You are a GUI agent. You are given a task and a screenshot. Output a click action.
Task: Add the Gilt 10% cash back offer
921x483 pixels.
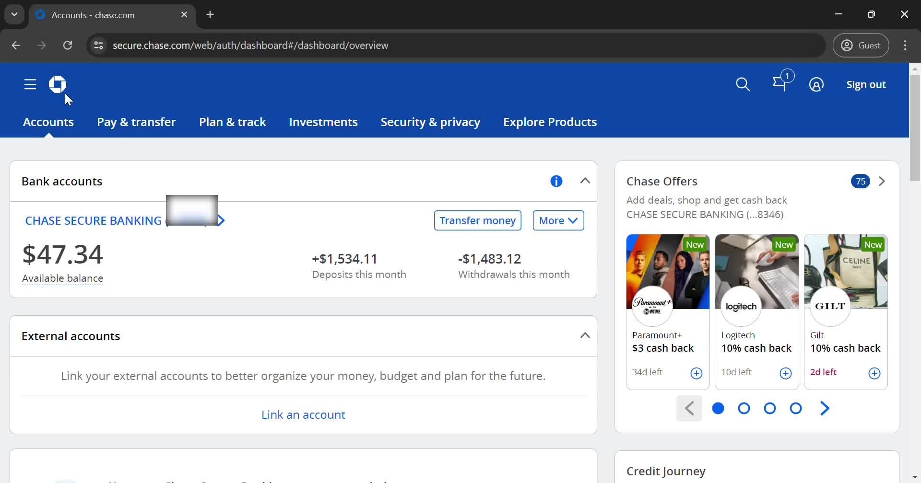(874, 373)
